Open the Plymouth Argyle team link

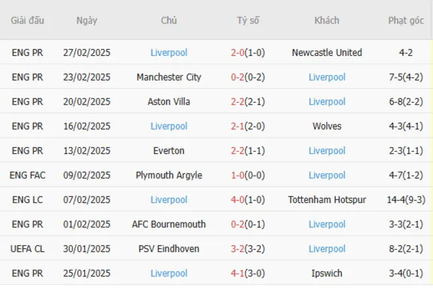click(169, 176)
